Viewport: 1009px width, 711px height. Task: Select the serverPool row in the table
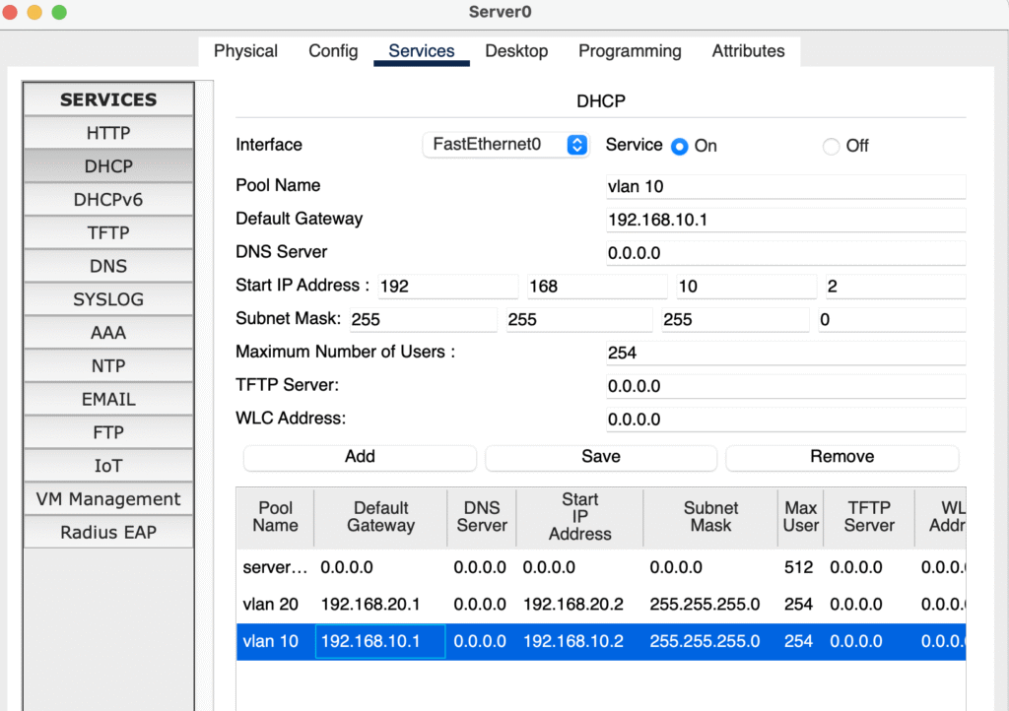[x=601, y=567]
